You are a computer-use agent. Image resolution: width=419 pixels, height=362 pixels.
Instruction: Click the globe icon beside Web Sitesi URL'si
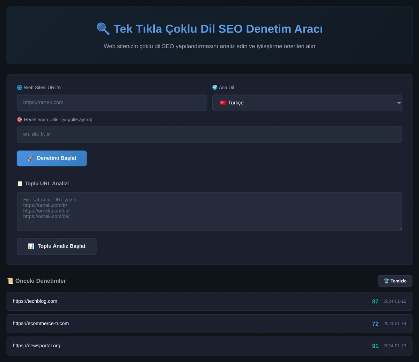tap(20, 87)
